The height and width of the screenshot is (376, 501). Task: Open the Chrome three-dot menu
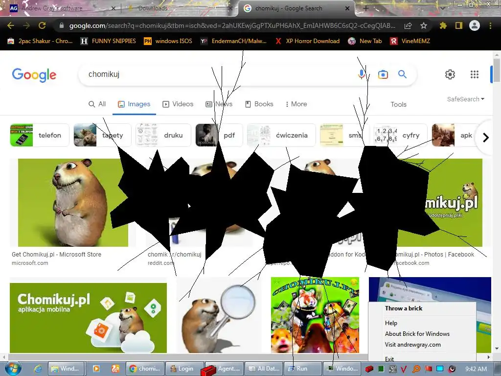[490, 25]
